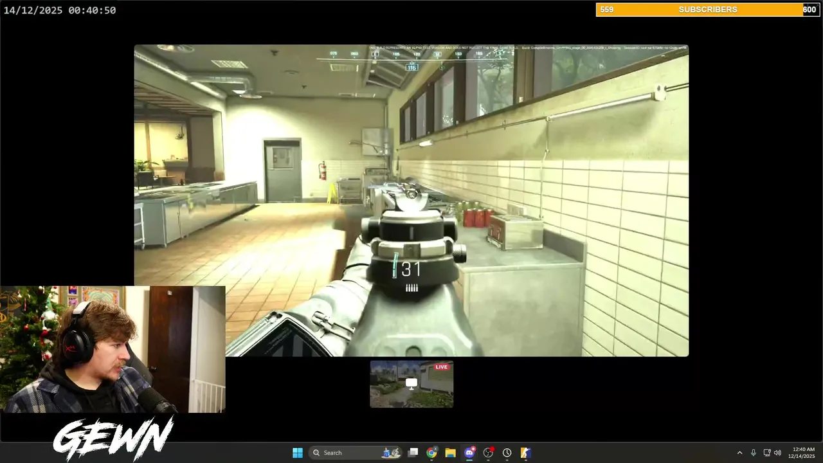Open Google Chrome from the taskbar
This screenshot has width=823, height=463.
click(431, 453)
